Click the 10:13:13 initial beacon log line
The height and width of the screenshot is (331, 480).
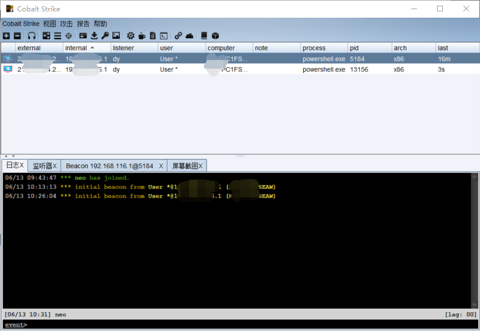point(140,187)
